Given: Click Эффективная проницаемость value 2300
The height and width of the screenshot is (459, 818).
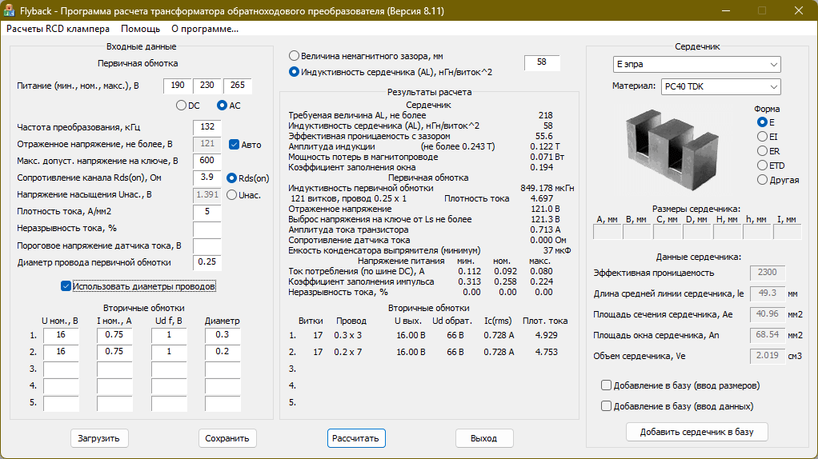Looking at the screenshot, I should [x=767, y=273].
